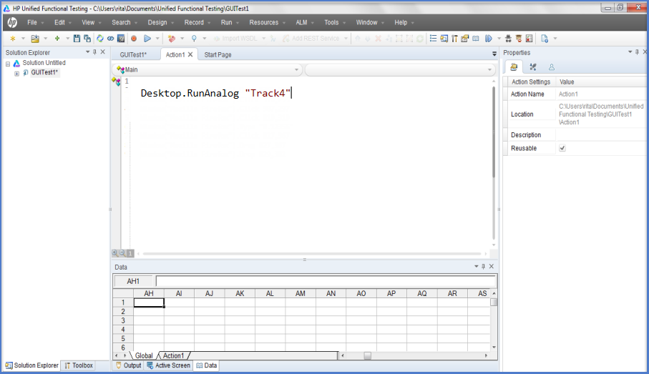
Task: Switch to the Global data sheet tab
Action: point(144,355)
